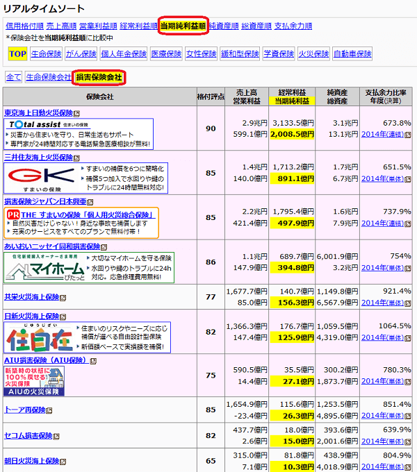Click external icon after 2014年(連結) in 東京海上 row
The height and width of the screenshot is (472, 417).
tap(408, 135)
